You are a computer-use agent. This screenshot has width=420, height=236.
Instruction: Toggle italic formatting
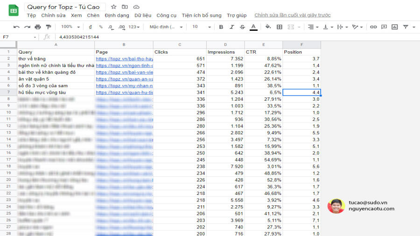click(231, 27)
